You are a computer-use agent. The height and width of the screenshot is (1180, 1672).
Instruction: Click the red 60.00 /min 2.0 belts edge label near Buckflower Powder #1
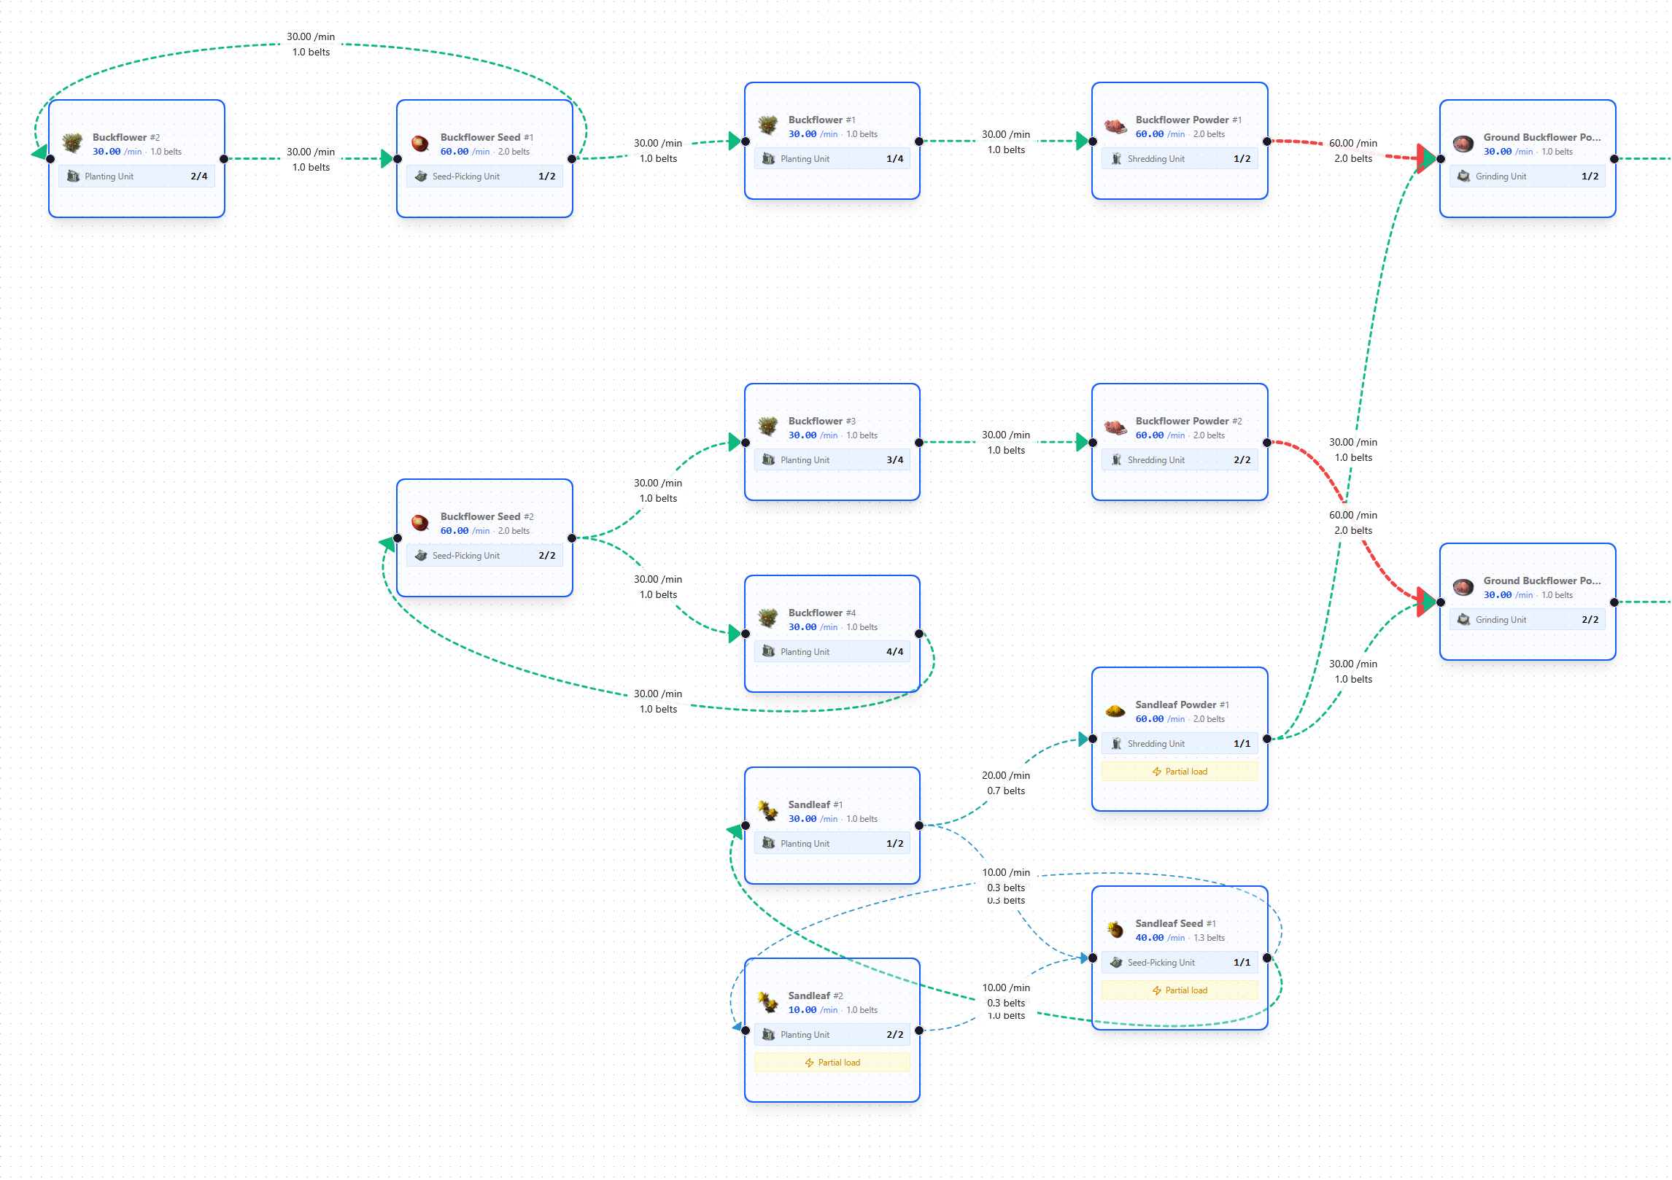point(1352,151)
